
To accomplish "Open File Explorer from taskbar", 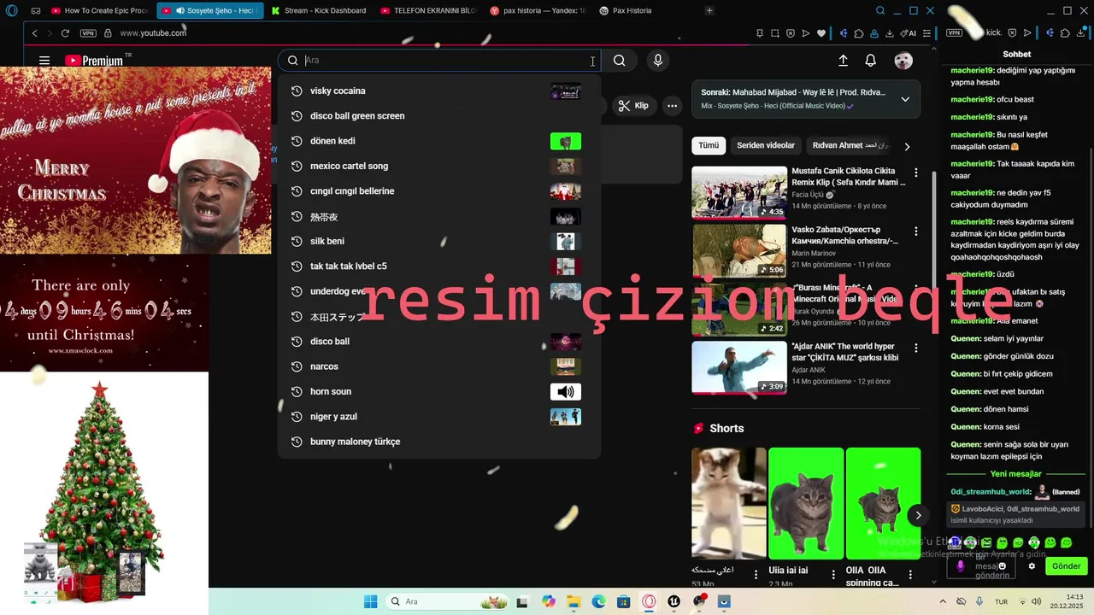I will click(x=573, y=601).
